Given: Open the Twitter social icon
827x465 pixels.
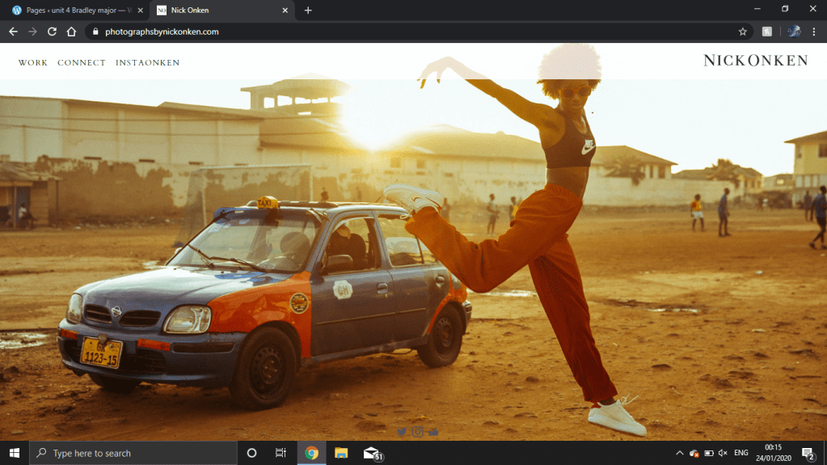Looking at the screenshot, I should (402, 432).
